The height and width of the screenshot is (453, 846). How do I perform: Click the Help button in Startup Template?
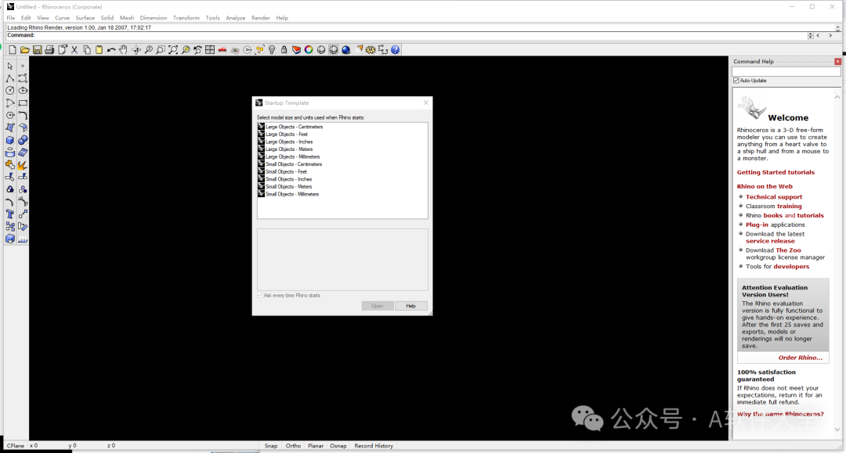(411, 306)
